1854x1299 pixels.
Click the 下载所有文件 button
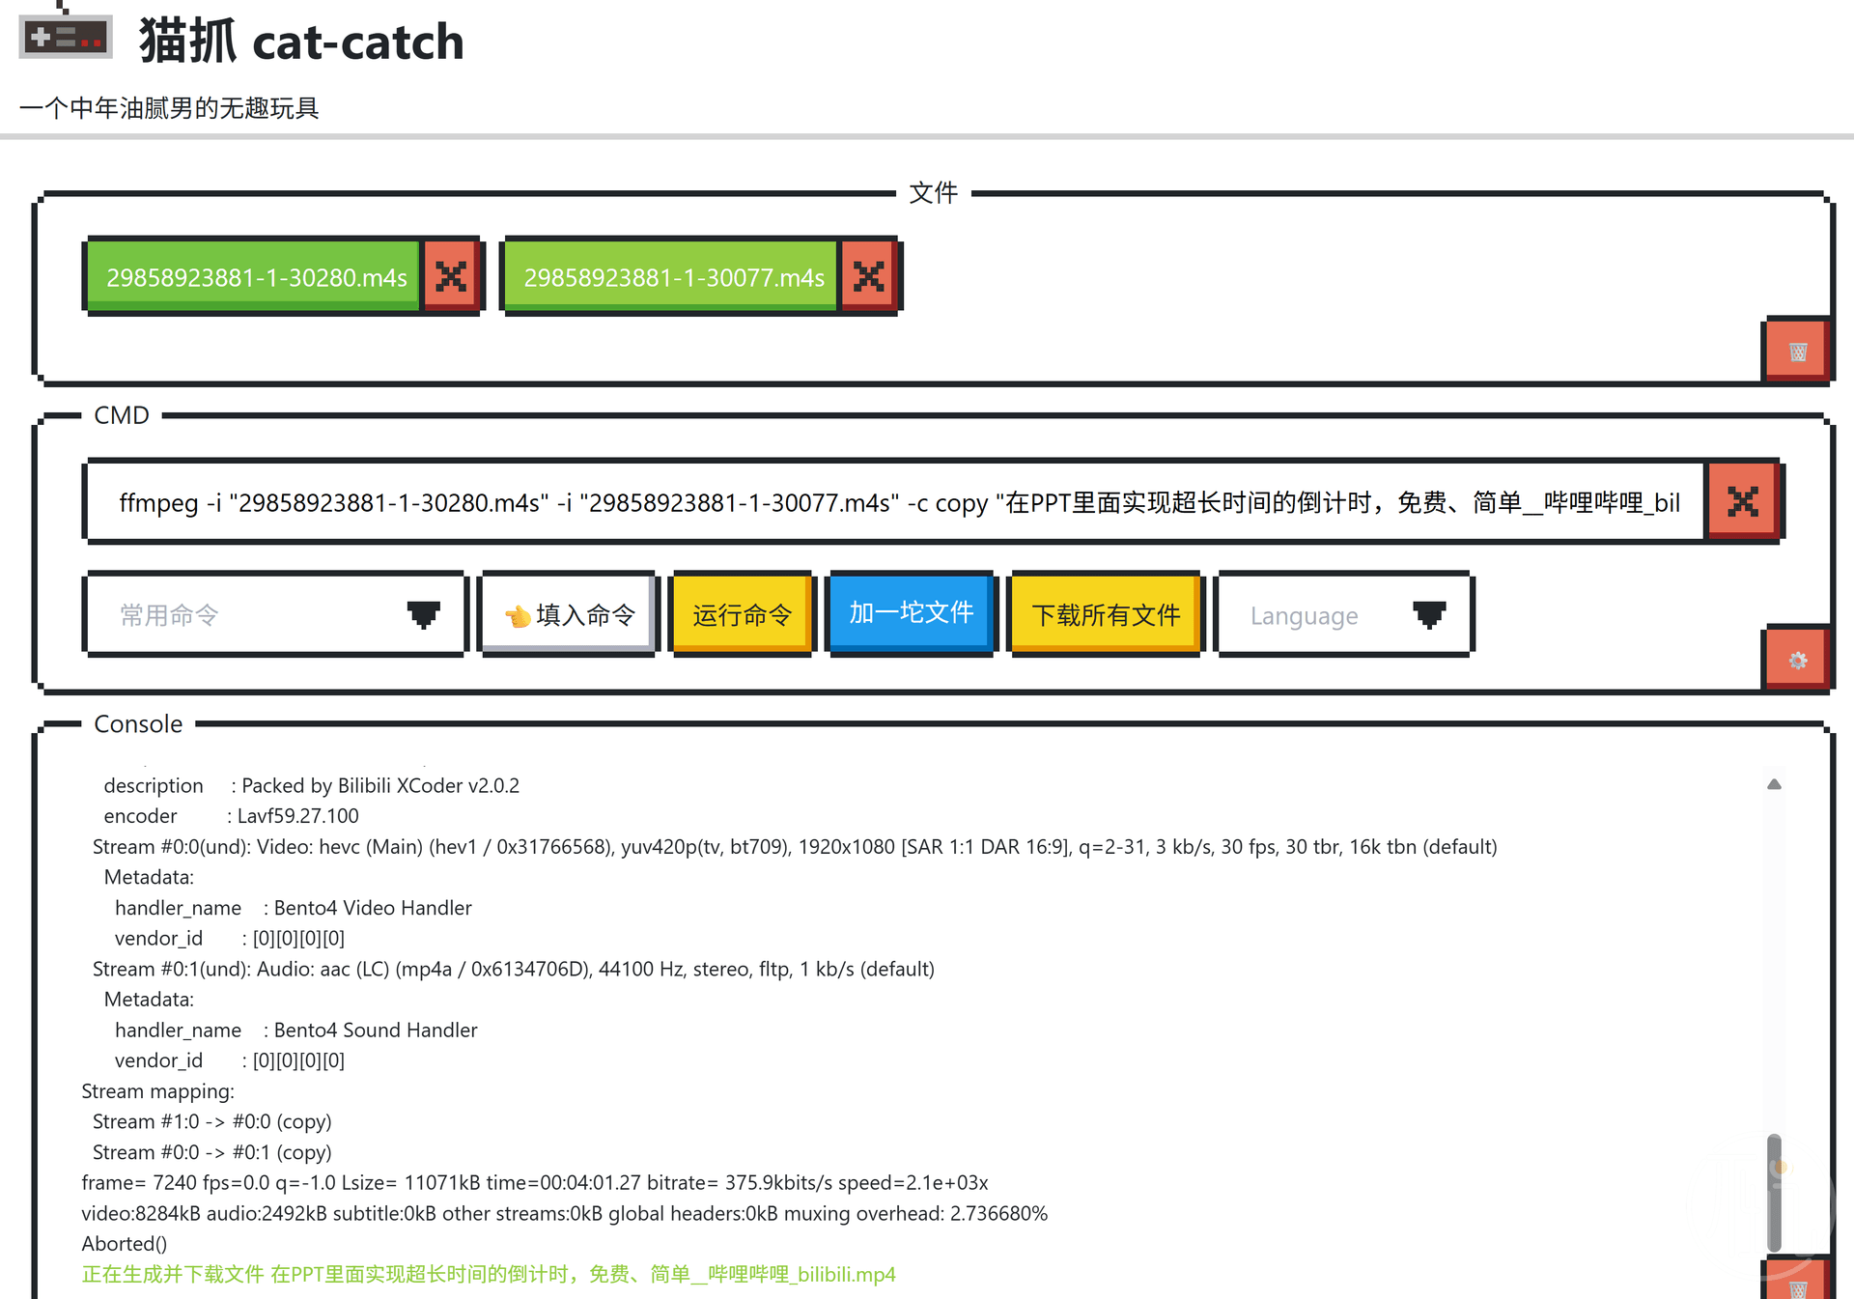pos(1106,614)
